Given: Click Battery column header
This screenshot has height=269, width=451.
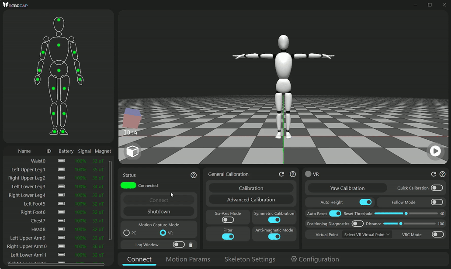Looking at the screenshot, I should tap(66, 151).
